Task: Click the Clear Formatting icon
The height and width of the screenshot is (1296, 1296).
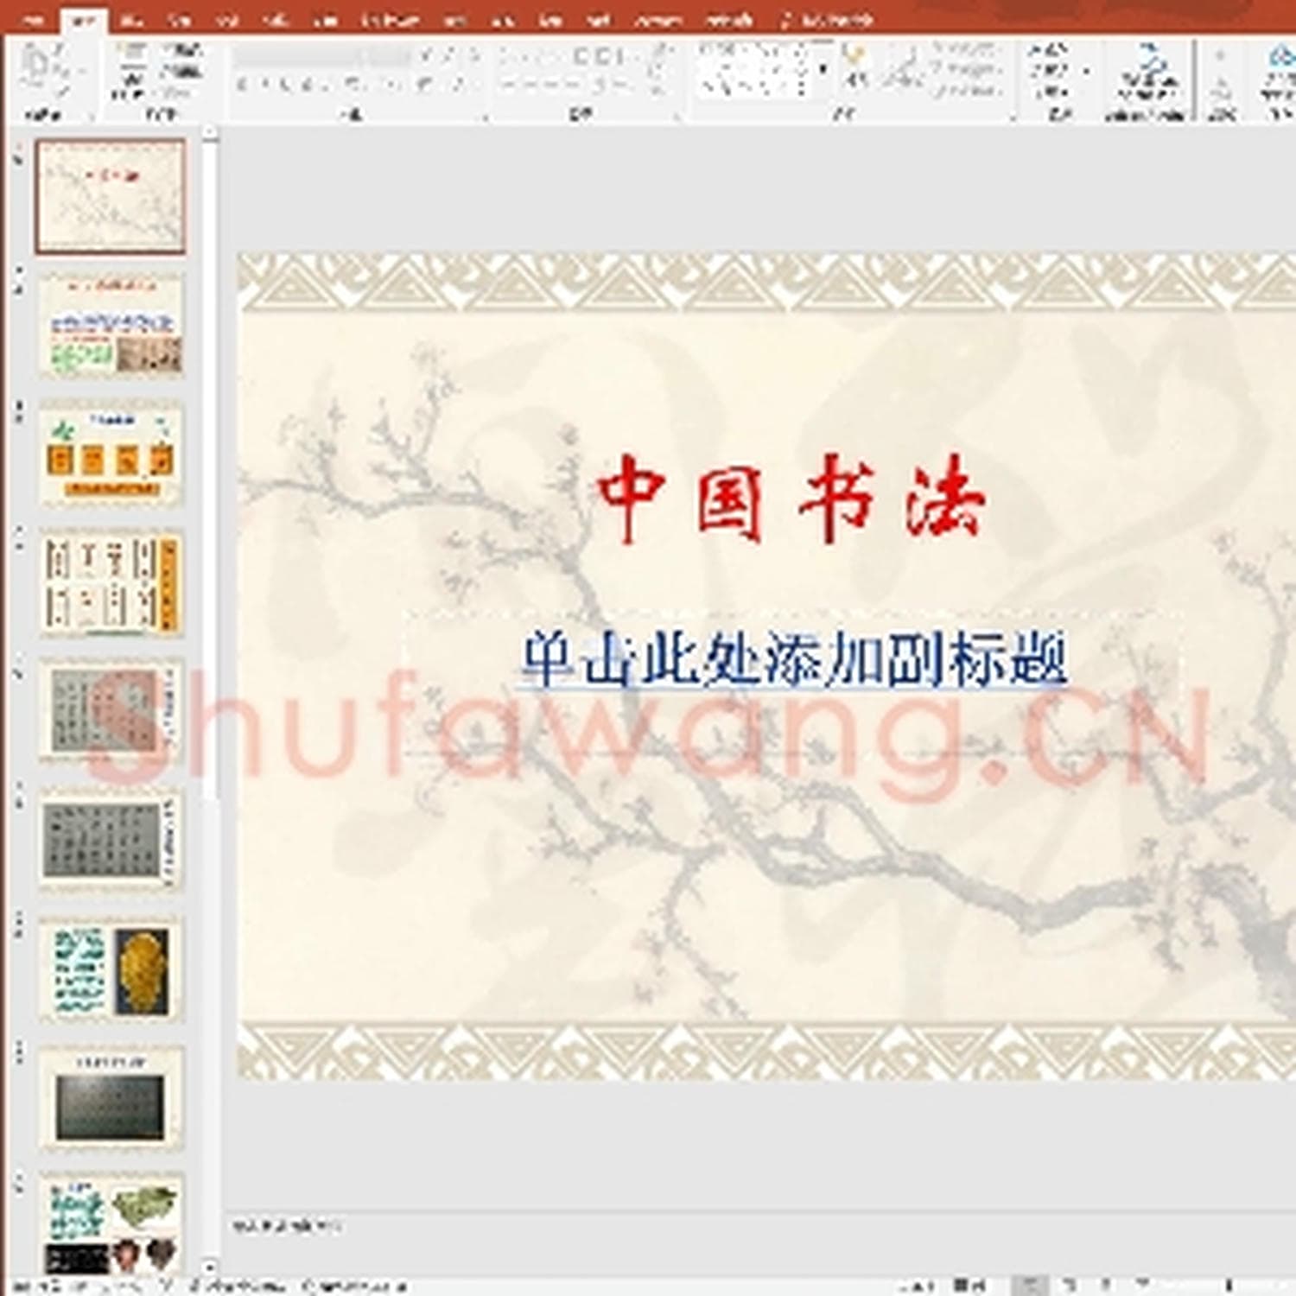Action: pos(473,56)
